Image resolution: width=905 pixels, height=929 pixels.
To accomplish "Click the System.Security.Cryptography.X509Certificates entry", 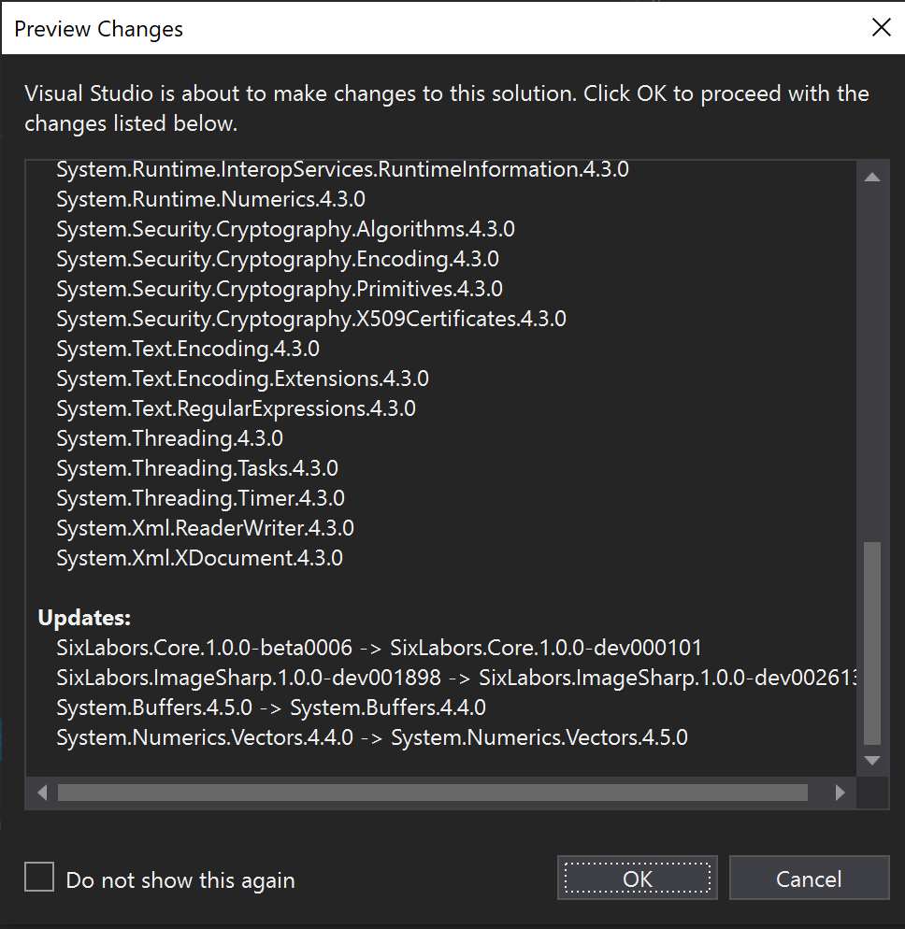I will pos(311,318).
